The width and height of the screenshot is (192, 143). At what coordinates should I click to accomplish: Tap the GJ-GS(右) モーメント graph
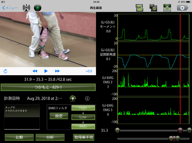(x=153, y=27)
